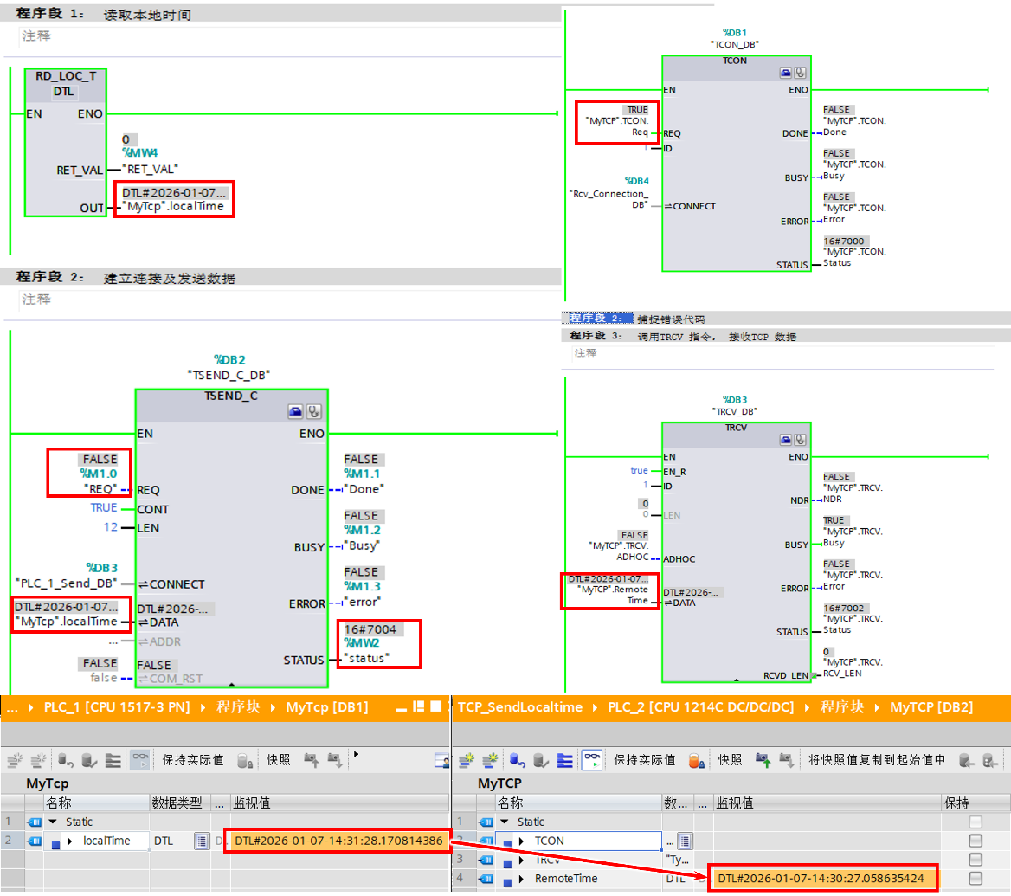Image resolution: width=1011 pixels, height=896 pixels.
Task: Click 保持实际值 button in PLC_1 toolbar
Action: pos(193,759)
